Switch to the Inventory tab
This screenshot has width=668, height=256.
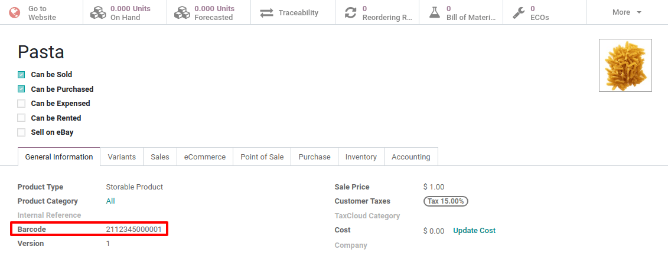click(x=361, y=157)
